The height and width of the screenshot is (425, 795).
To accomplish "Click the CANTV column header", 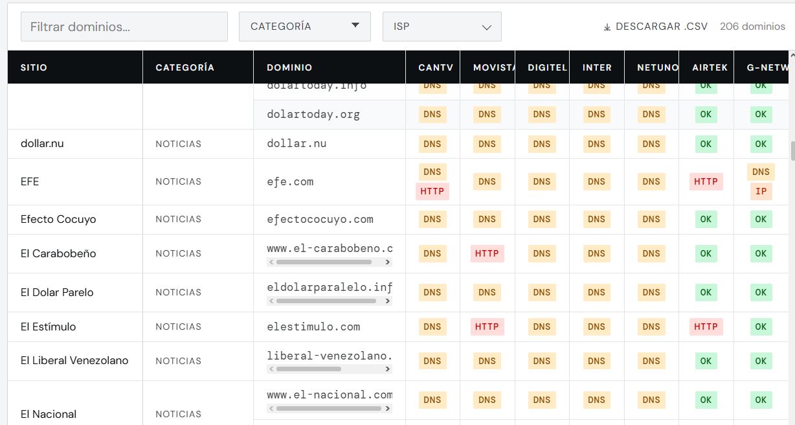I will pos(436,67).
